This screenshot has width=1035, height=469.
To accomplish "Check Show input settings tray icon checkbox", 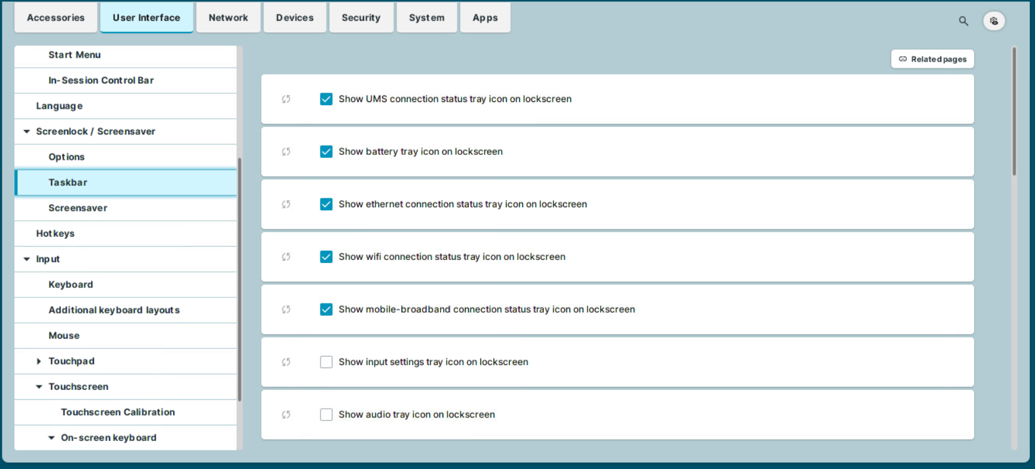I will [326, 362].
